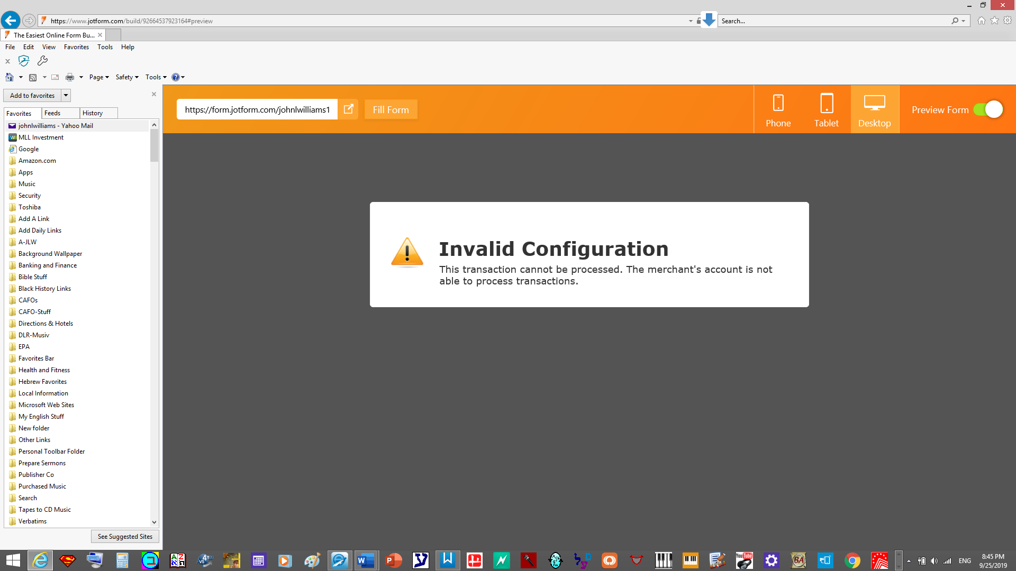Click the Print toolbar icon
The height and width of the screenshot is (571, 1016).
[69, 77]
